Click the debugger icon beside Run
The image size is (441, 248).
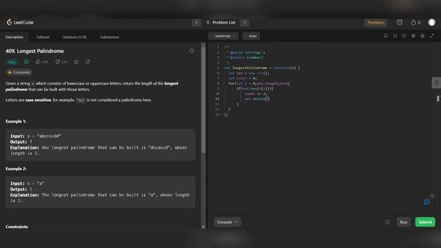tap(387, 222)
